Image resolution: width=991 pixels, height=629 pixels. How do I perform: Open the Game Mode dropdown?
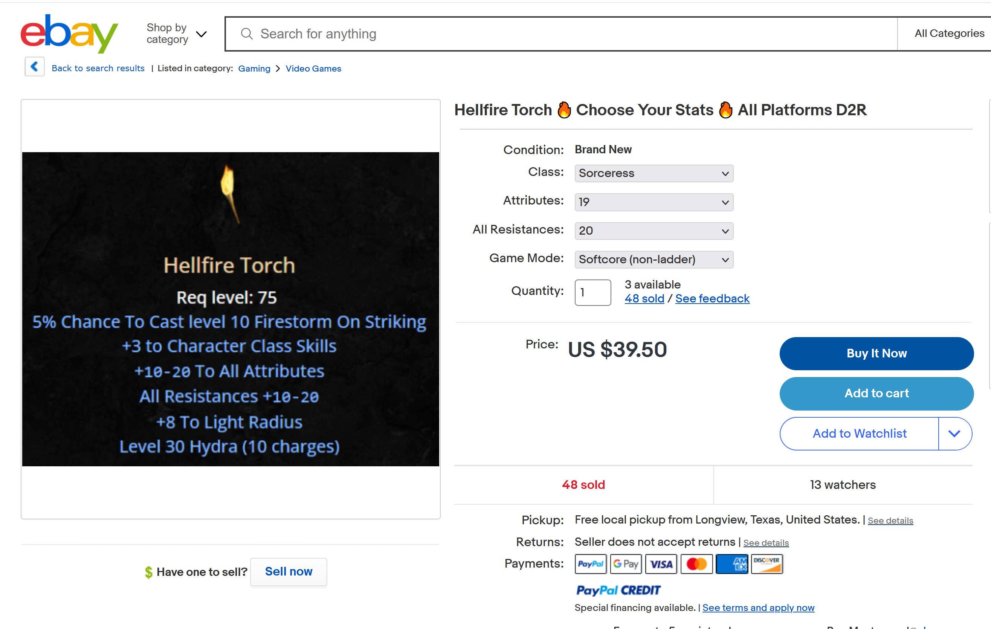pyautogui.click(x=654, y=260)
